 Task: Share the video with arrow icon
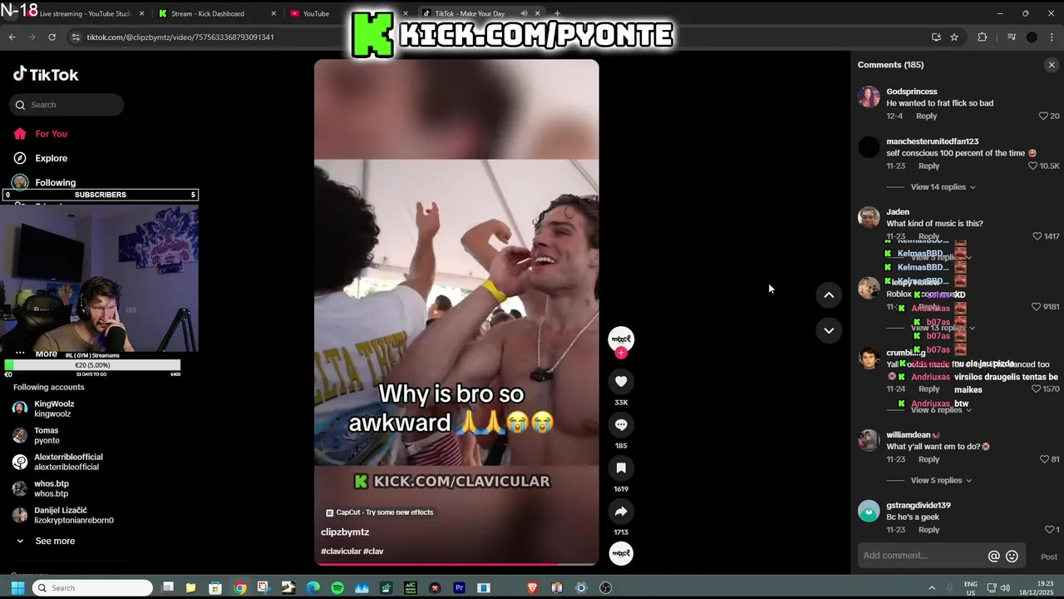click(x=621, y=511)
